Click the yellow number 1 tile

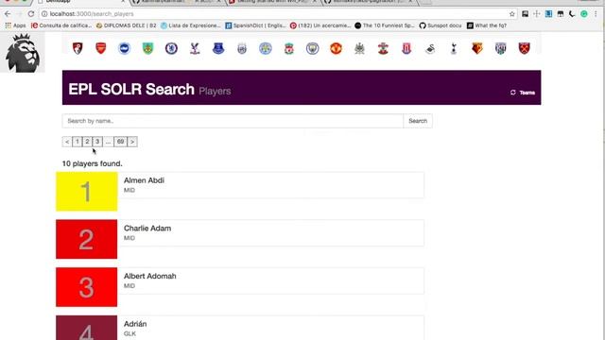click(x=86, y=192)
